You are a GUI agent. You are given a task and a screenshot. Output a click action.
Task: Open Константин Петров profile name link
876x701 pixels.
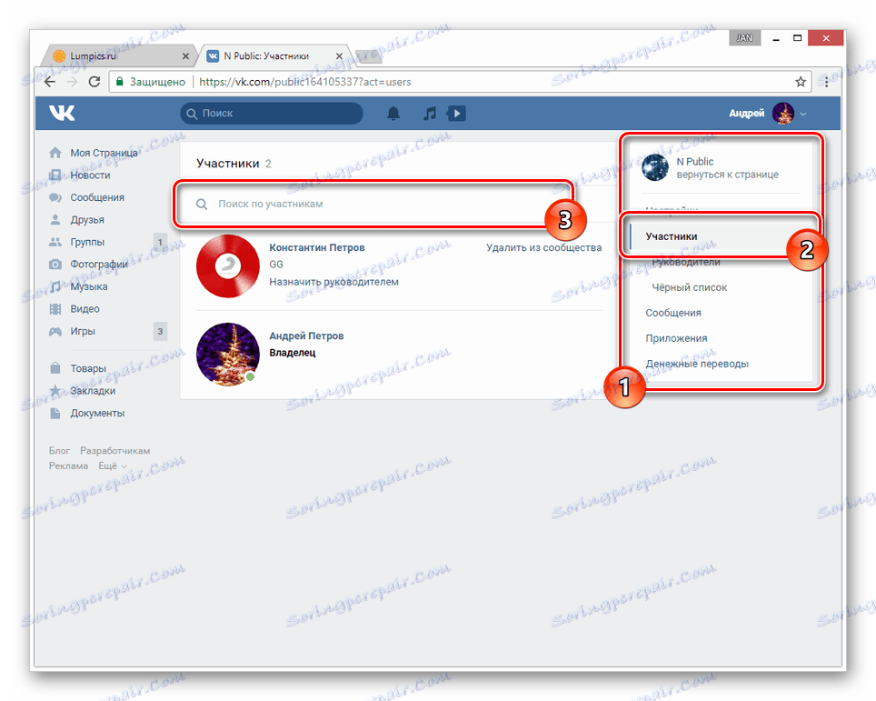[x=317, y=247]
